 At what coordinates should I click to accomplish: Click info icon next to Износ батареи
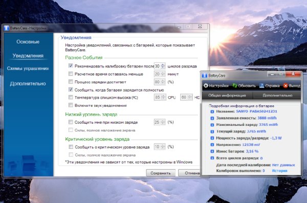[x=212, y=151]
